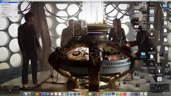
Task: Choose Force Quit in Apple menu
Action: coord(9,10)
